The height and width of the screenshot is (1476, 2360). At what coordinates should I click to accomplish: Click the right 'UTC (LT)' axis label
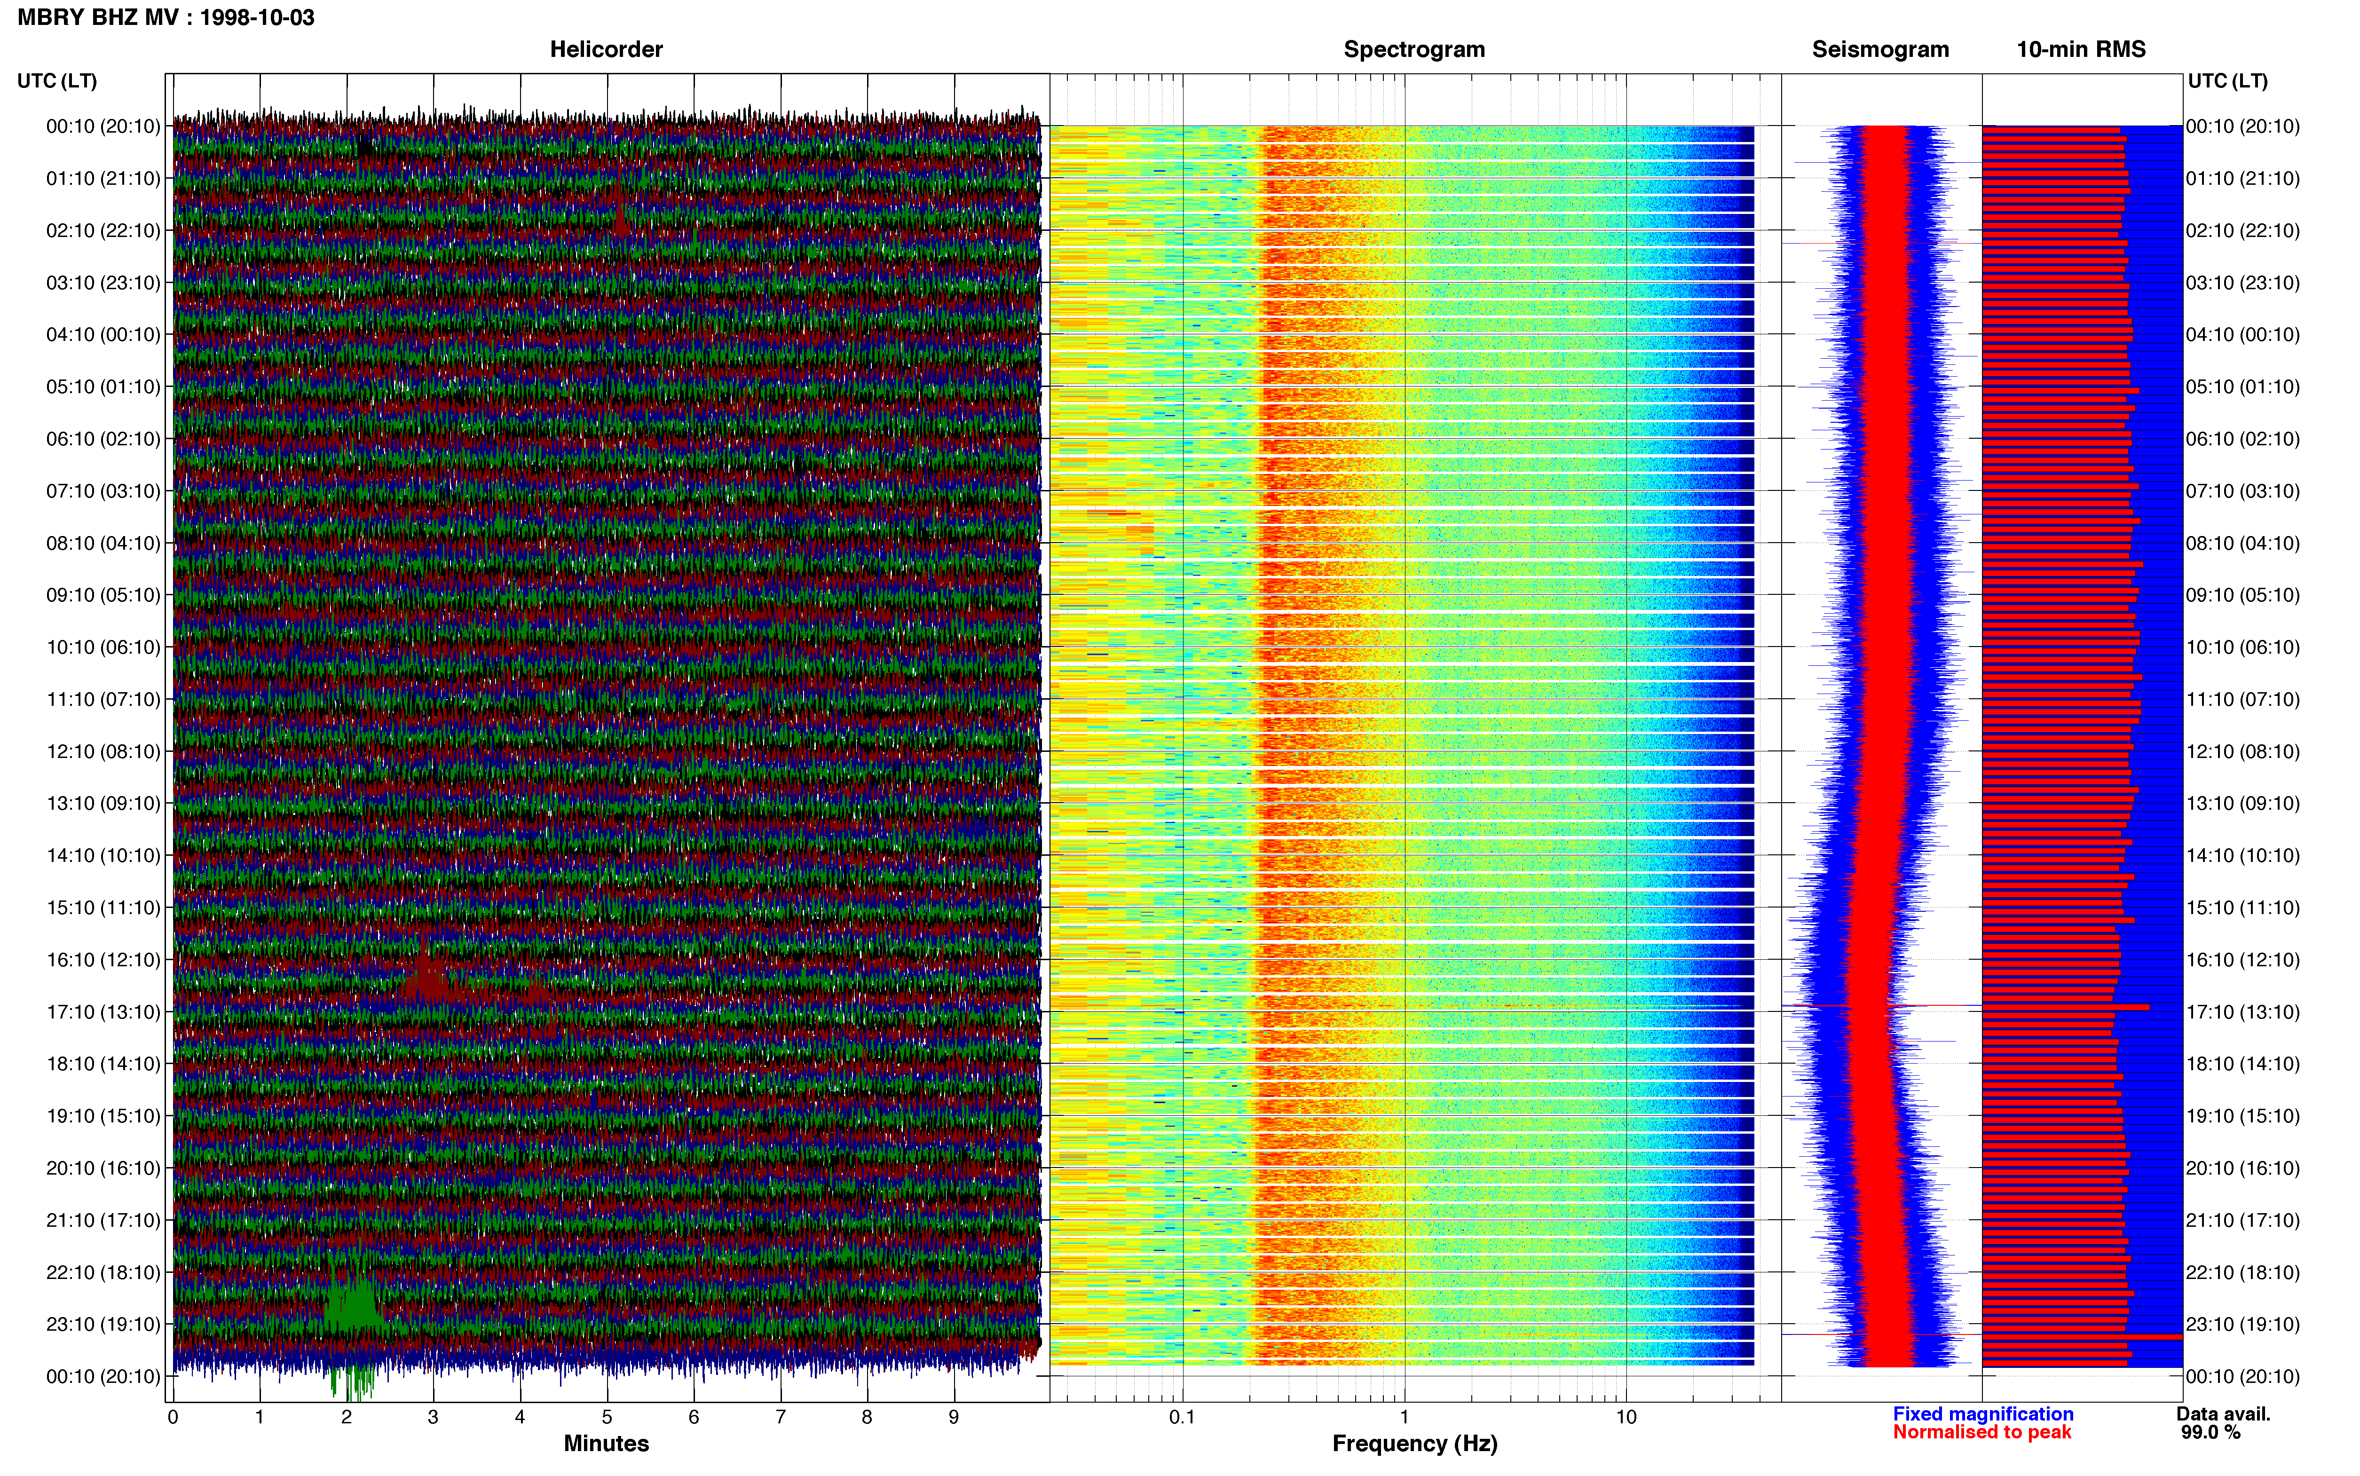coord(2227,81)
